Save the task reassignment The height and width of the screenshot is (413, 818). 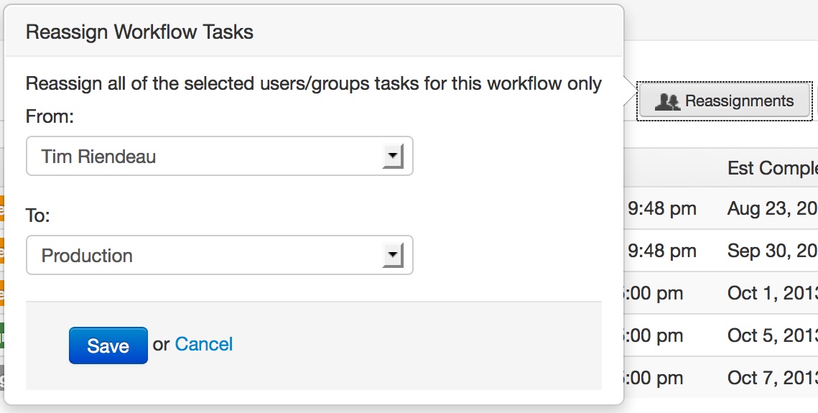coord(108,345)
